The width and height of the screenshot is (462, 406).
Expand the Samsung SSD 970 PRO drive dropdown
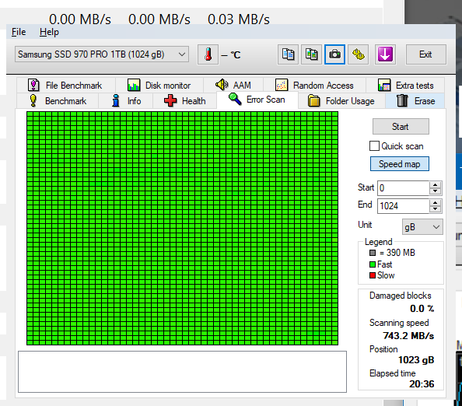[x=102, y=54]
